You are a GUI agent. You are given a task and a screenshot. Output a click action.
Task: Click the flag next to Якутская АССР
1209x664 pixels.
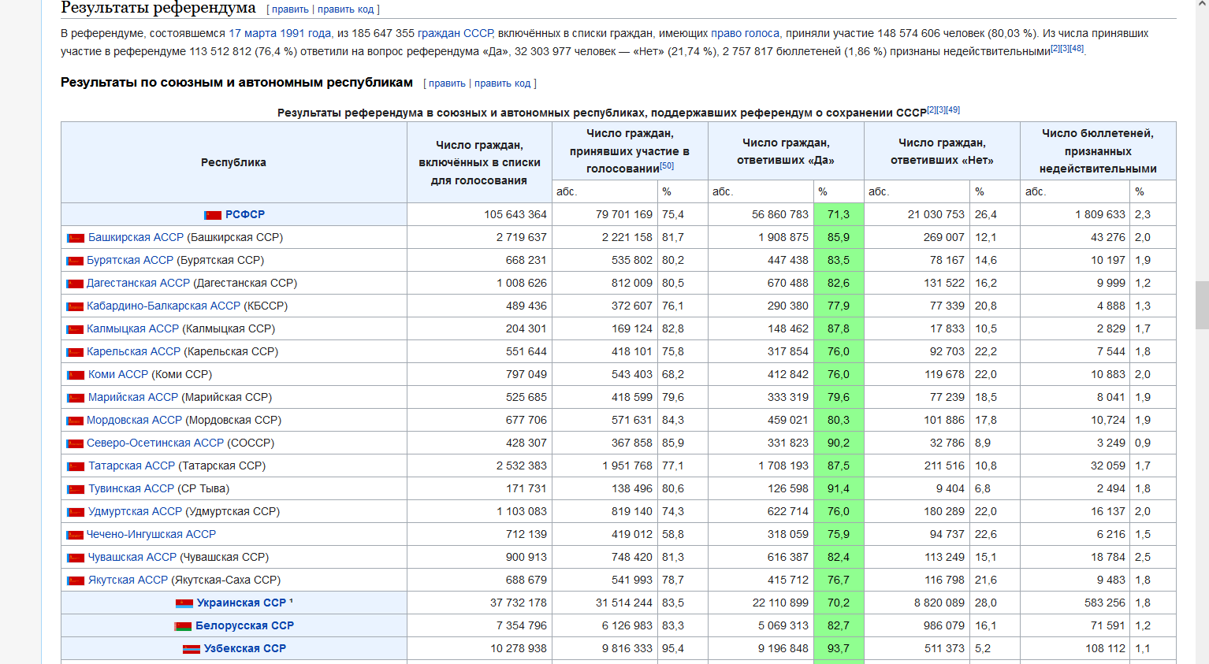76,581
